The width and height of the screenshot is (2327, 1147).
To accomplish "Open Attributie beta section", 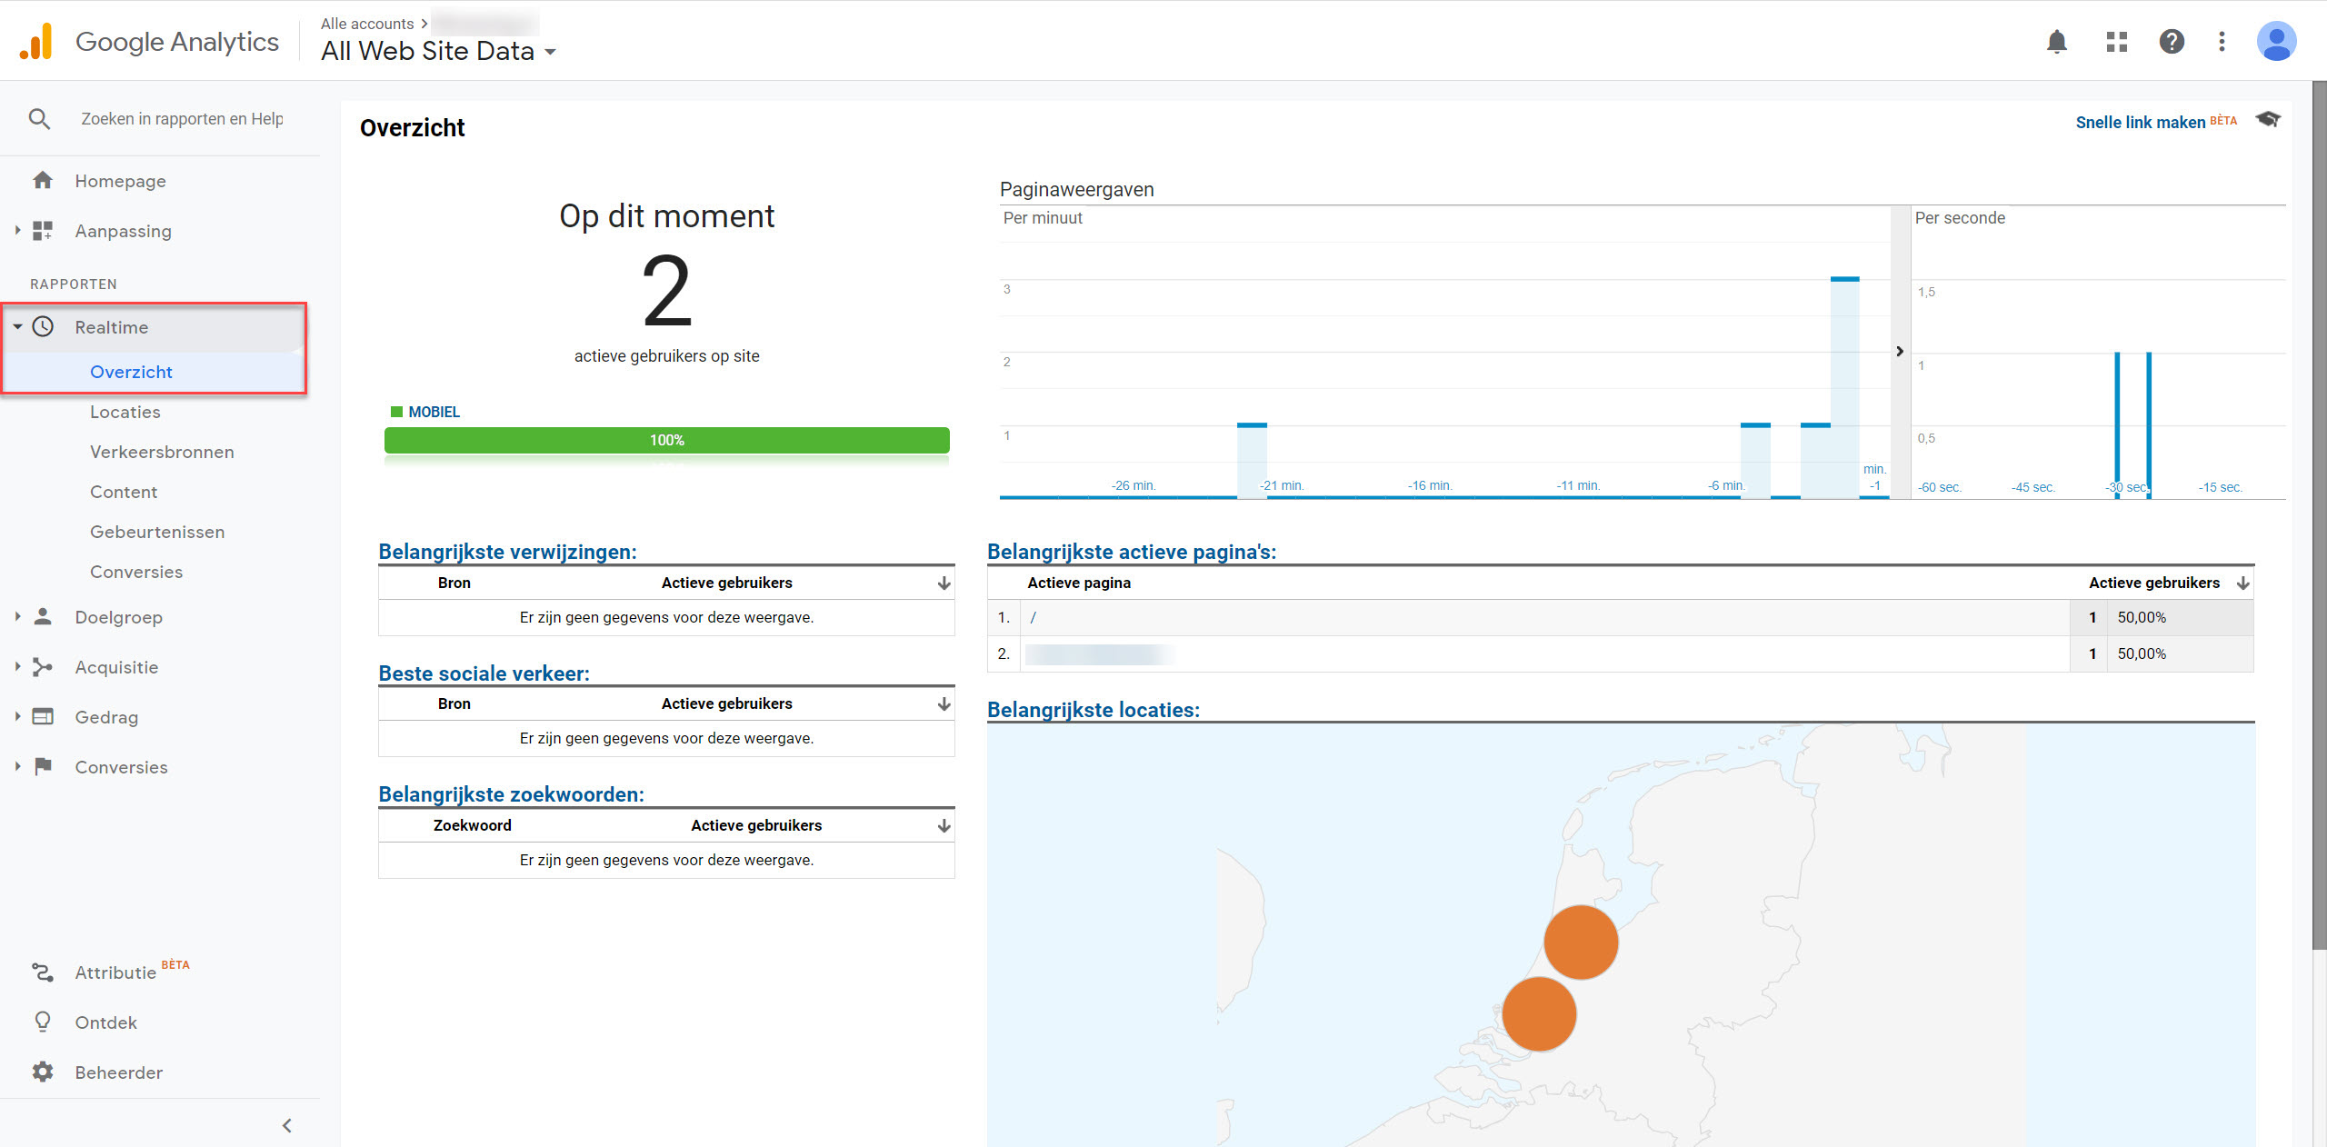I will 115,972.
